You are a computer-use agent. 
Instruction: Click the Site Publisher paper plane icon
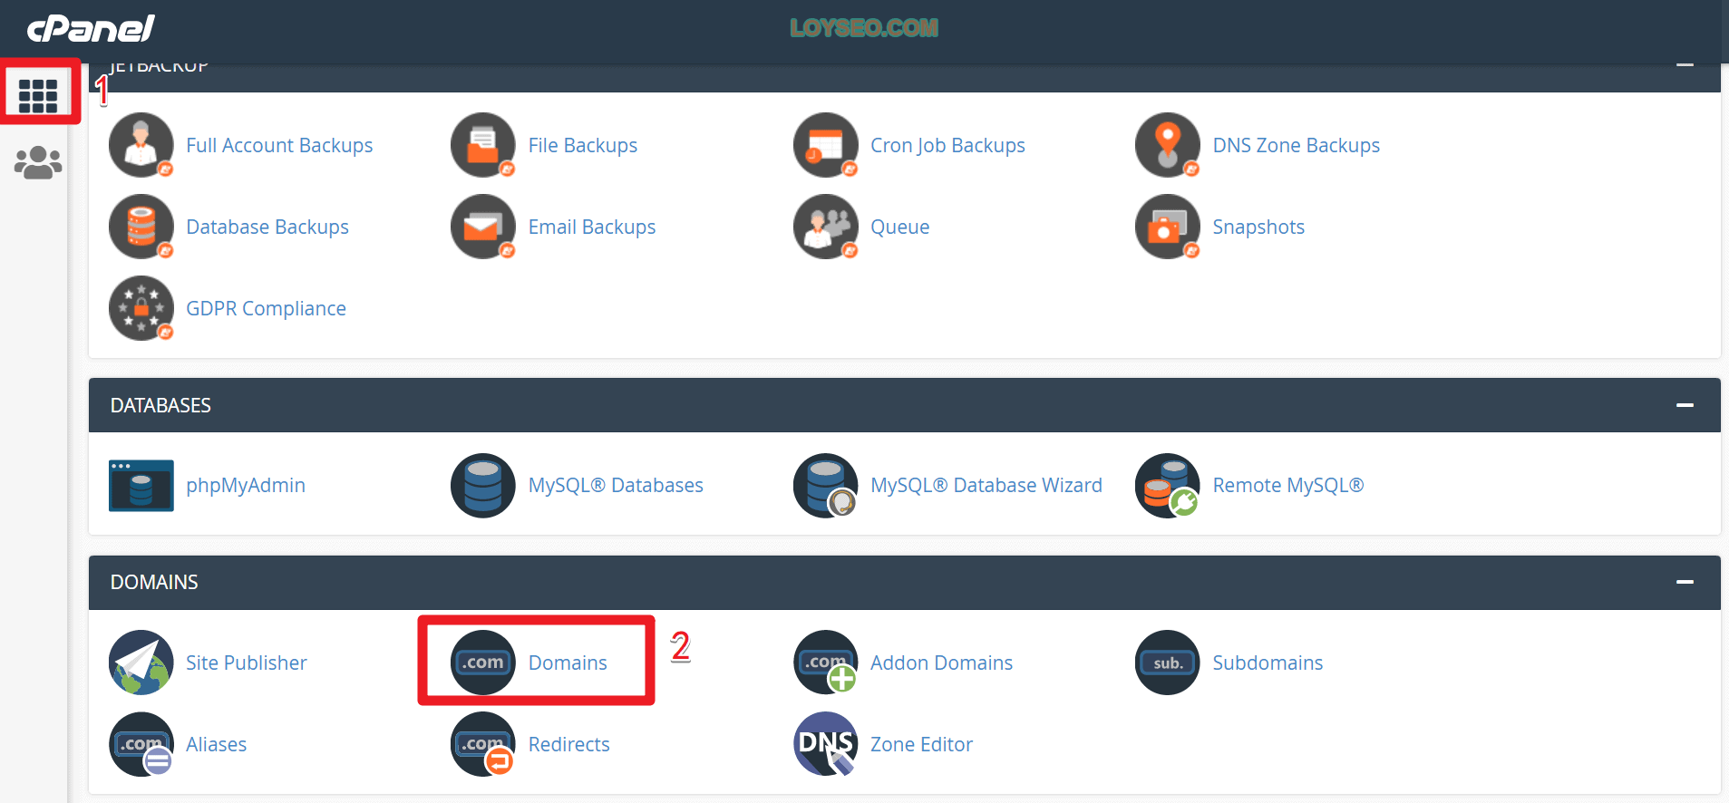pyautogui.click(x=141, y=663)
